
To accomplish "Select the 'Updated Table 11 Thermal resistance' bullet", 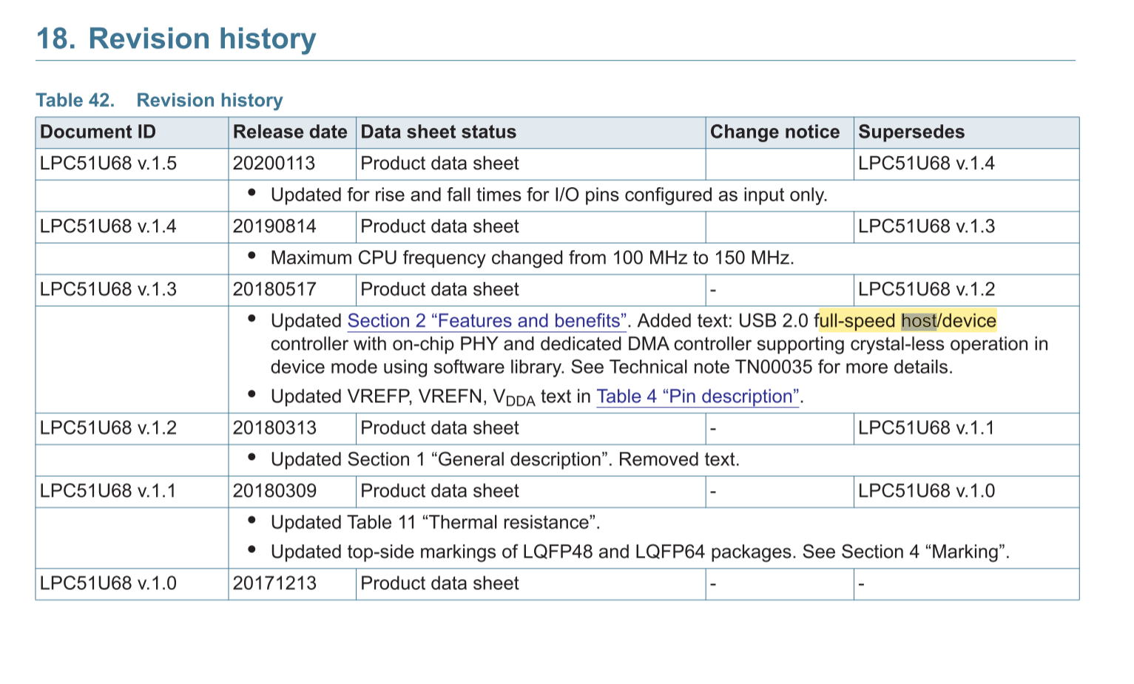I will (x=436, y=522).
